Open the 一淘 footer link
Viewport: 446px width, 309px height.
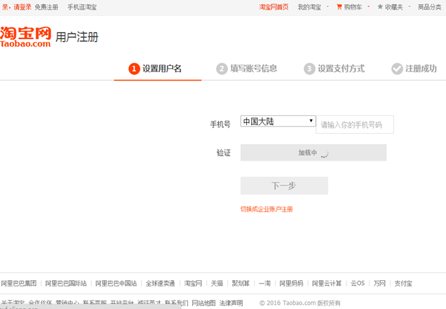coord(265,283)
